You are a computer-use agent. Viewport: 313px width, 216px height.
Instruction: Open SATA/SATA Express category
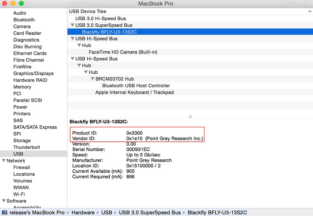[x=35, y=127]
